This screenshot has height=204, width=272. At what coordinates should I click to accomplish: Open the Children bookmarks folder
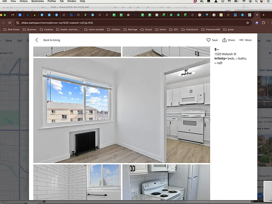tap(114, 29)
